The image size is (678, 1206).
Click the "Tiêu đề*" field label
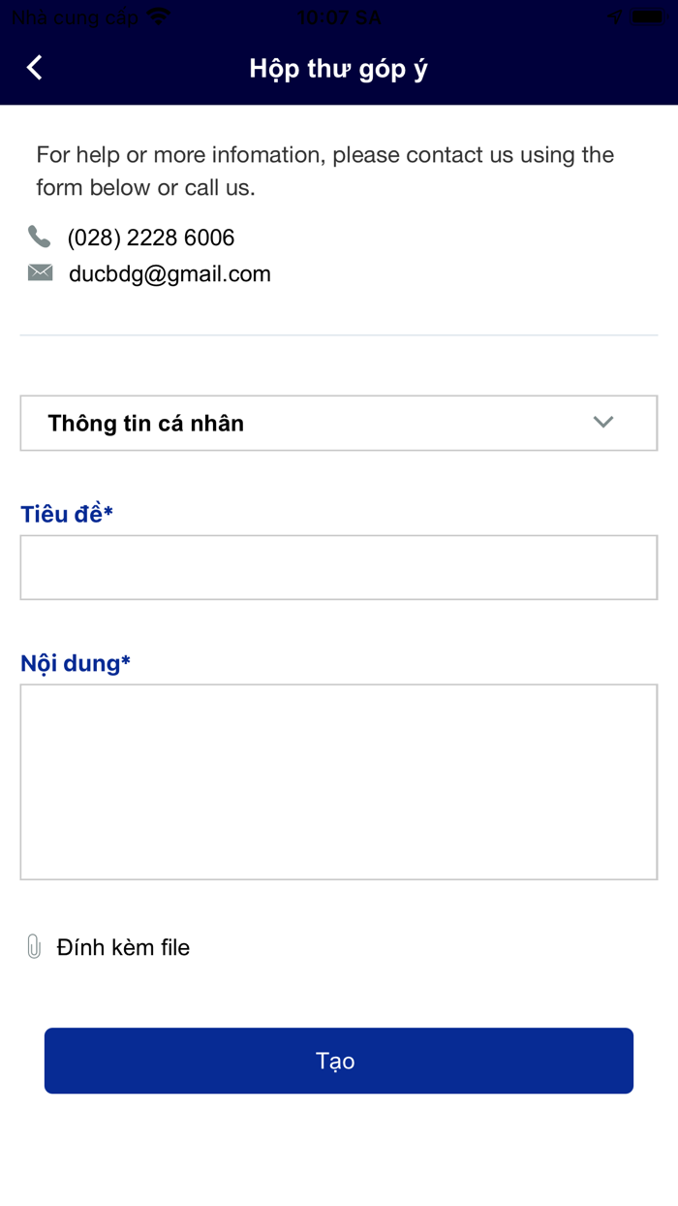pos(67,514)
